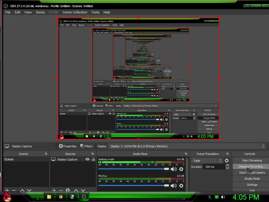Move source down with arrow icon
The width and height of the screenshot is (269, 202).
pyautogui.click(x=83, y=190)
